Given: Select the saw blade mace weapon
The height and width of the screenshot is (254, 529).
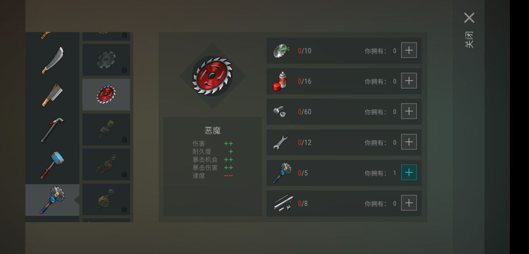Looking at the screenshot, I should tap(52, 200).
